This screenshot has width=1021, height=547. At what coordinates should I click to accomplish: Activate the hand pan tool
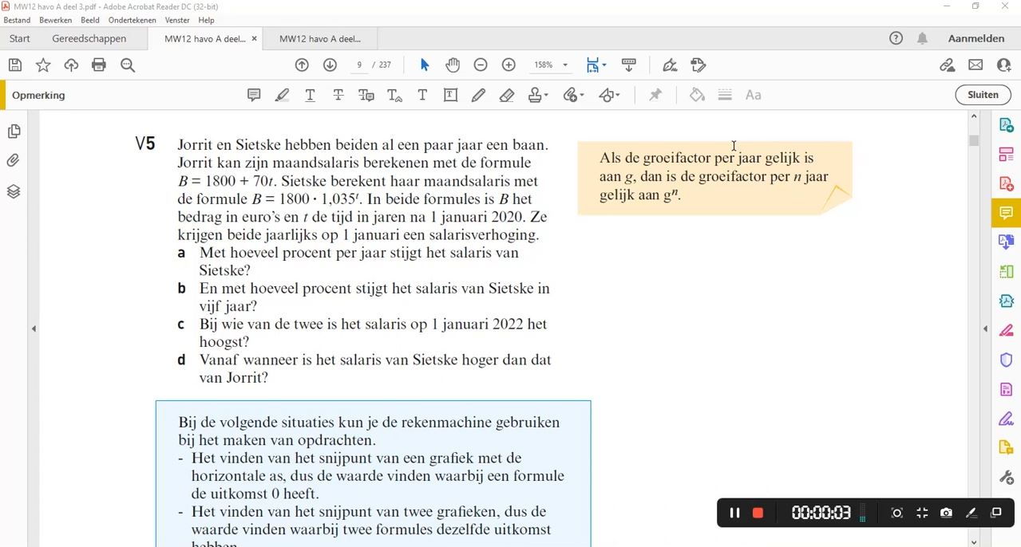453,65
